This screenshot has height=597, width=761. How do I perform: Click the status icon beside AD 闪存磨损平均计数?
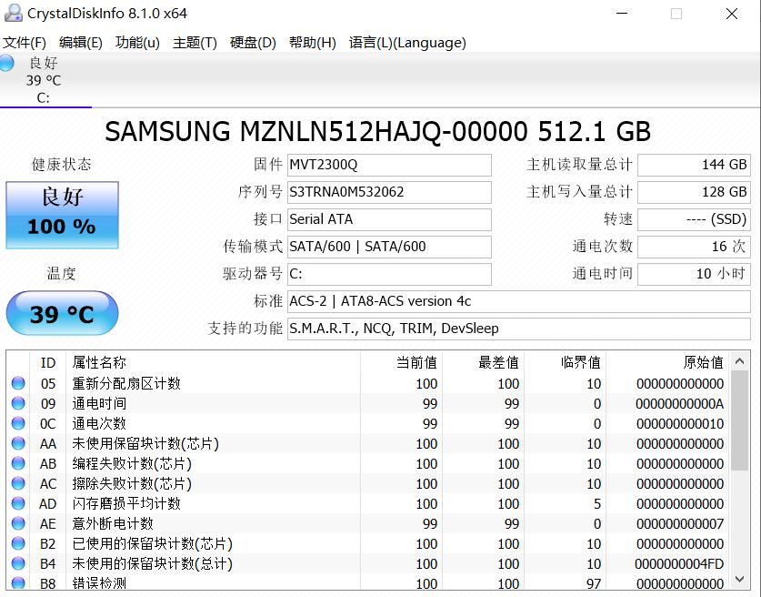(x=18, y=503)
